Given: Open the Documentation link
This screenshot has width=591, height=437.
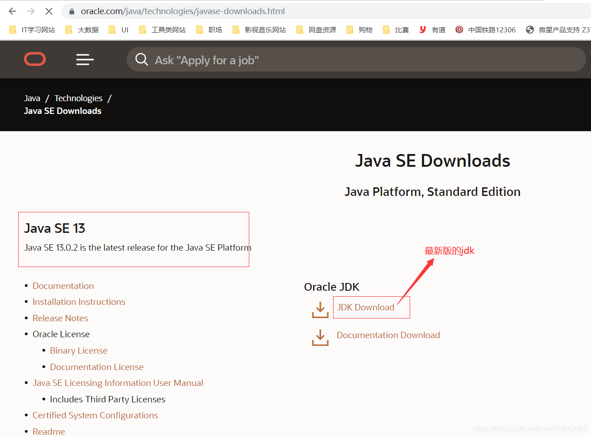Looking at the screenshot, I should pyautogui.click(x=63, y=286).
